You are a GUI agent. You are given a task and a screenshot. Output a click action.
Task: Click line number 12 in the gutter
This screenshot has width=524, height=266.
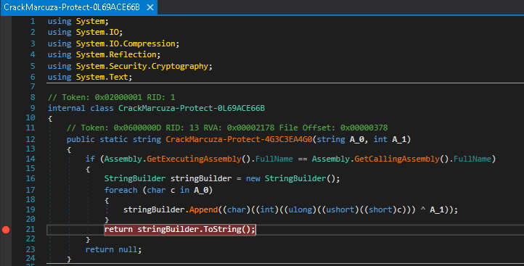tap(30, 139)
